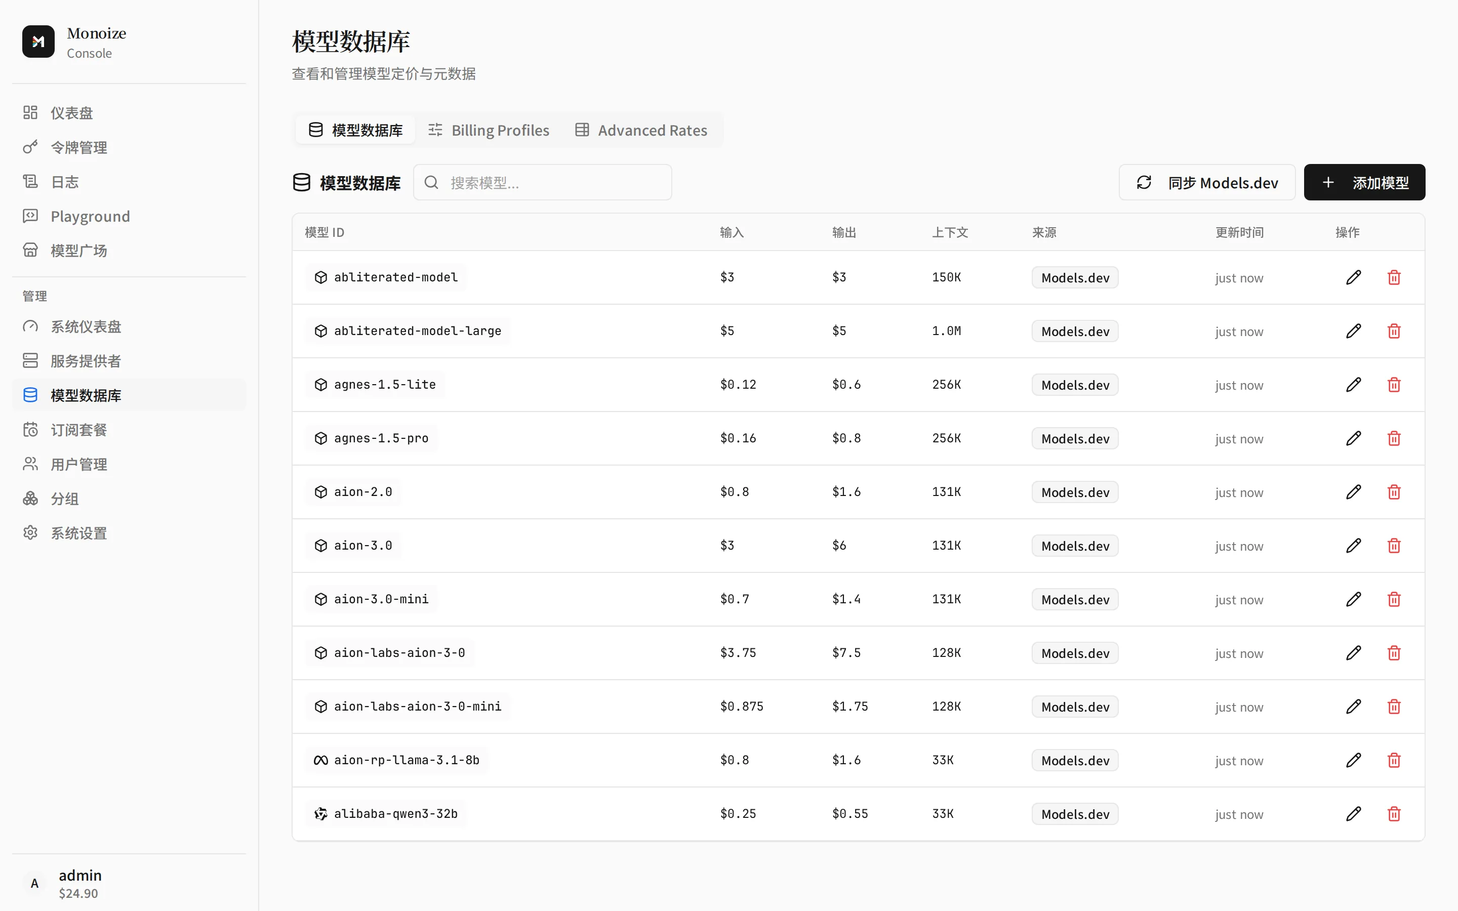Click the admin avatar circle
Image resolution: width=1458 pixels, height=911 pixels.
tap(35, 883)
